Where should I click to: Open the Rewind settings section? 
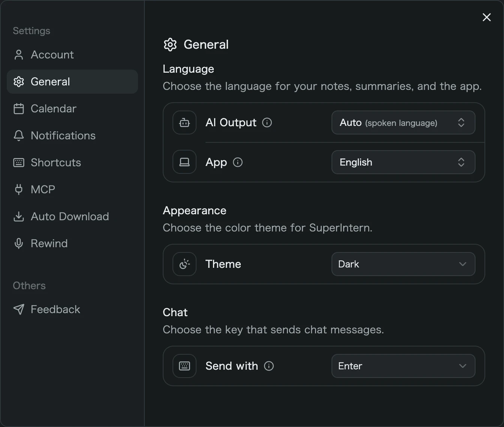72,243
